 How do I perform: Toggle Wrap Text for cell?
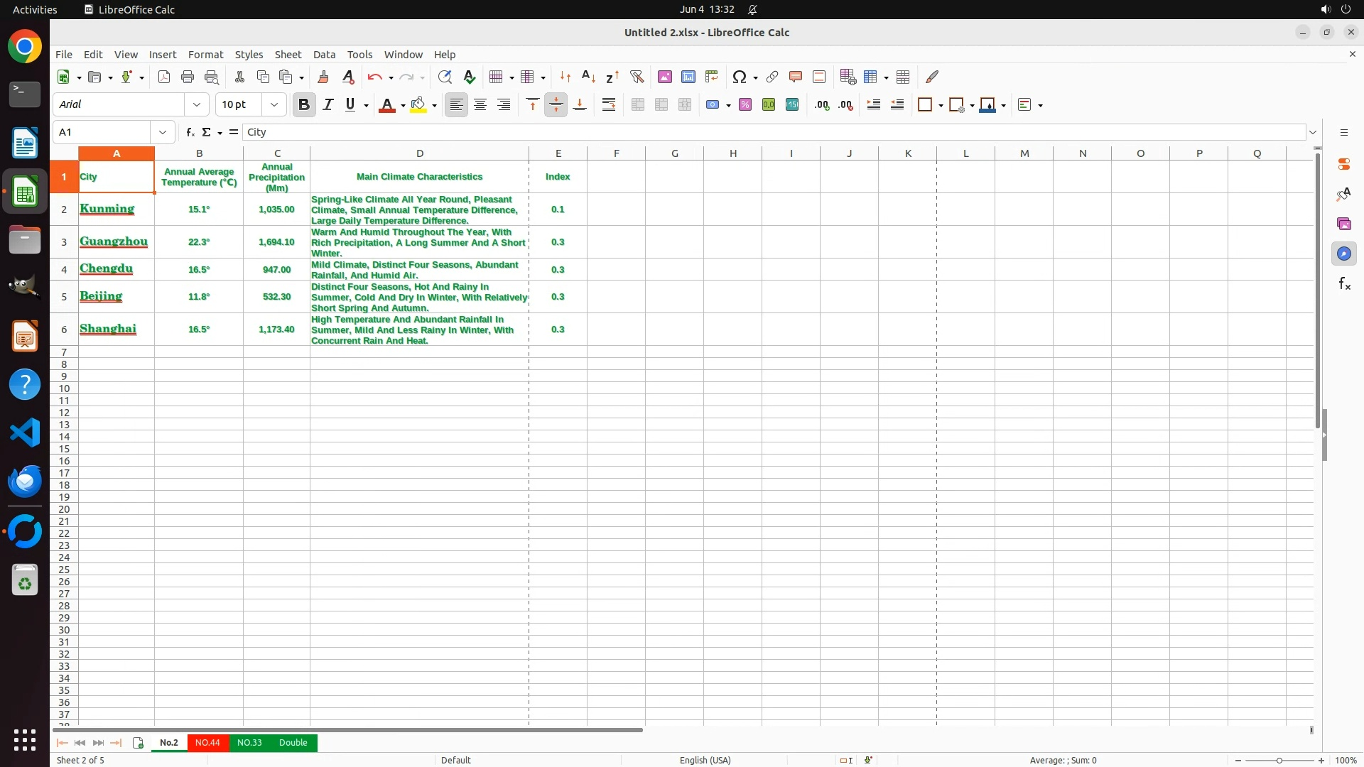coord(609,104)
